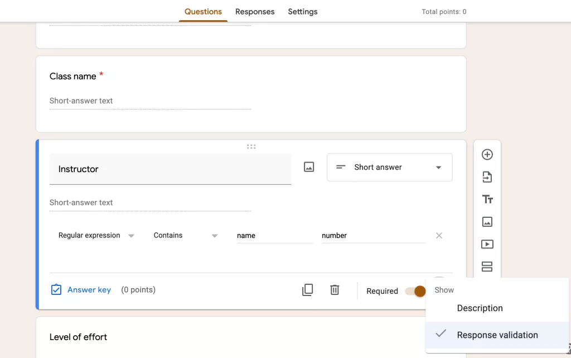Open the Settings tab
This screenshot has width=571, height=358.
coord(303,12)
